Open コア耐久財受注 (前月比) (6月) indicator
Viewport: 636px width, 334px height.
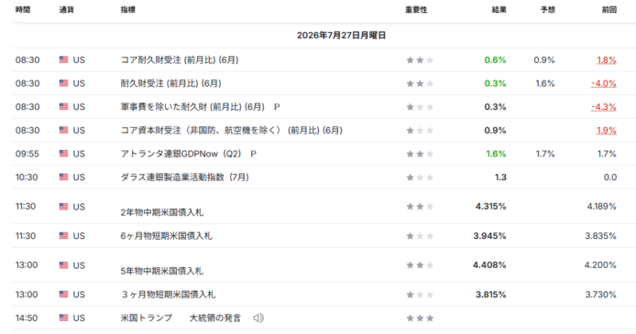tap(180, 59)
